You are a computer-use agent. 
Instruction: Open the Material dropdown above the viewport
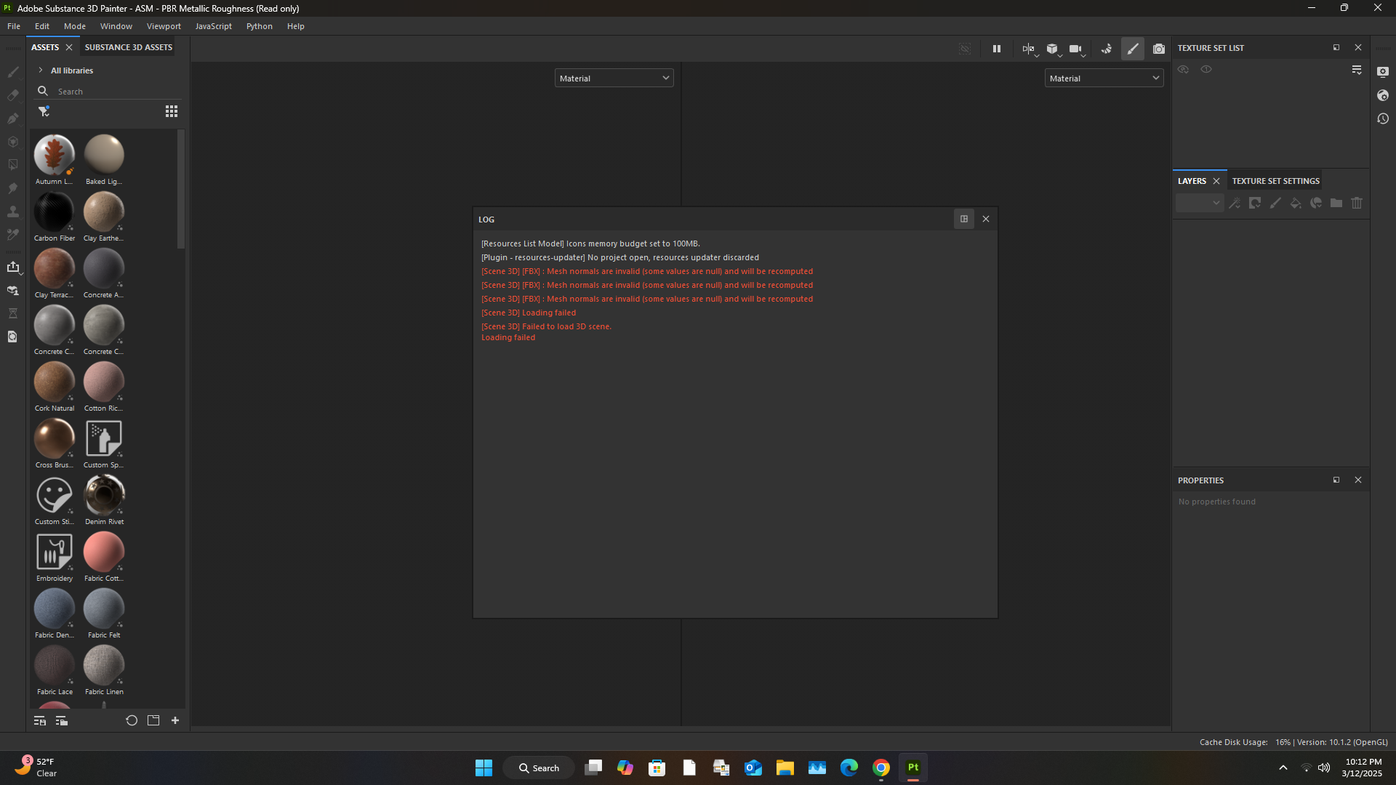pos(614,78)
